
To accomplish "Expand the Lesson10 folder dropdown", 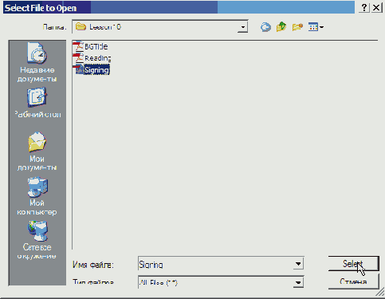I will pos(242,27).
